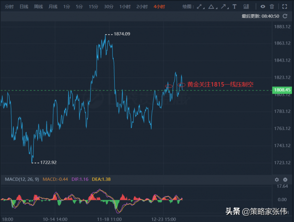Switch to 分时 timeframe
This screenshot has height=222, width=294.
point(9,7)
